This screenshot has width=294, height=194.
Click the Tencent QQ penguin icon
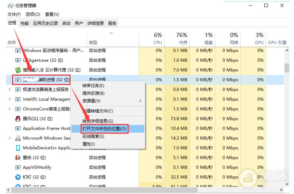click(18, 119)
